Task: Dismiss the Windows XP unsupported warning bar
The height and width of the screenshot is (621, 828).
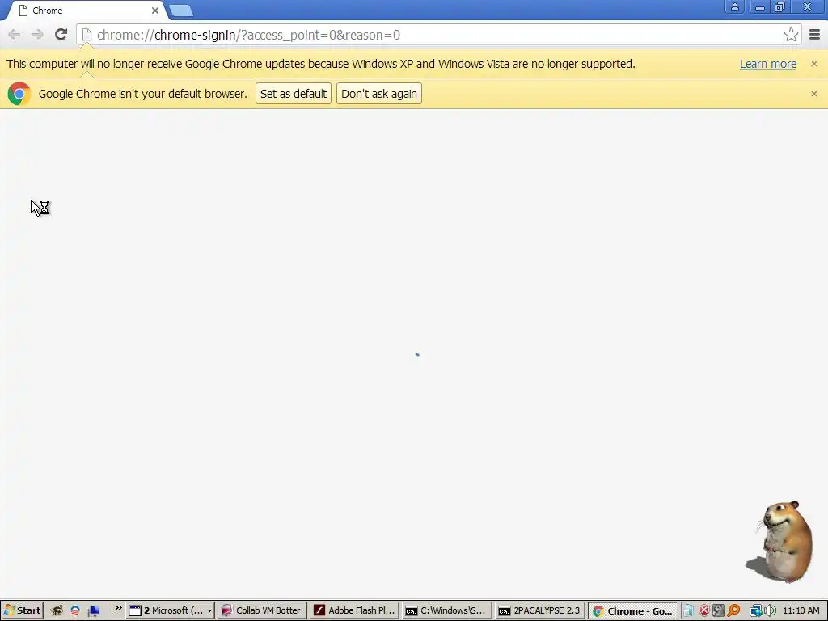Action: pos(813,64)
